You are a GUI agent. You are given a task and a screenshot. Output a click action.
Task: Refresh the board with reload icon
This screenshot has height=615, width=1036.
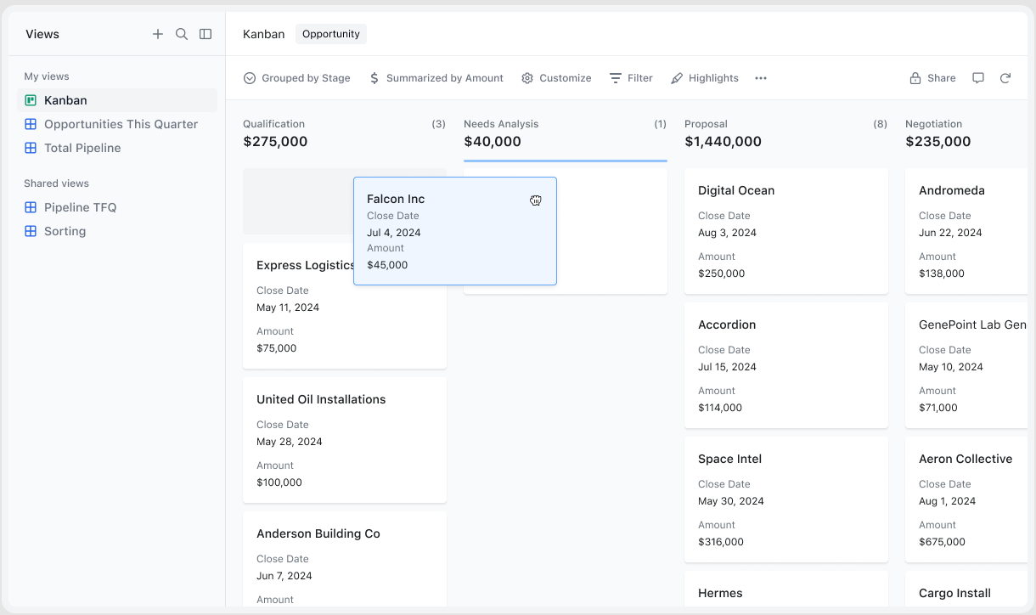click(1005, 78)
